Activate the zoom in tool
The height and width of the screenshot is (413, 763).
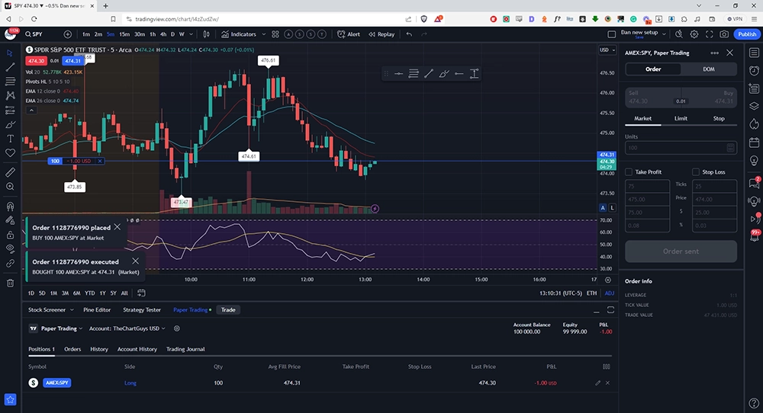pos(10,187)
